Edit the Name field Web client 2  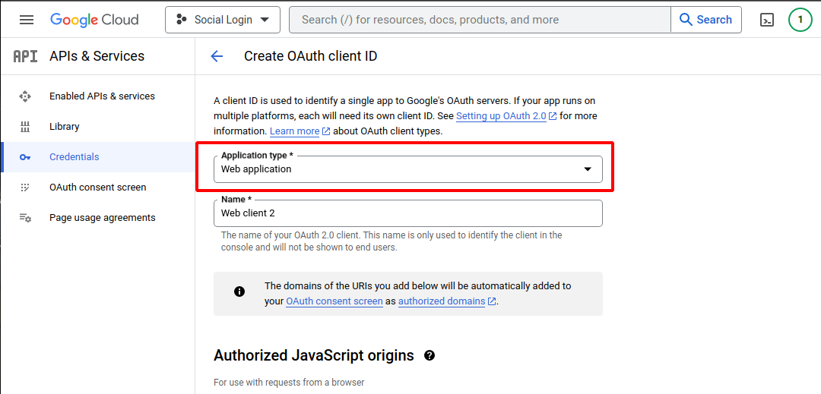tap(408, 213)
